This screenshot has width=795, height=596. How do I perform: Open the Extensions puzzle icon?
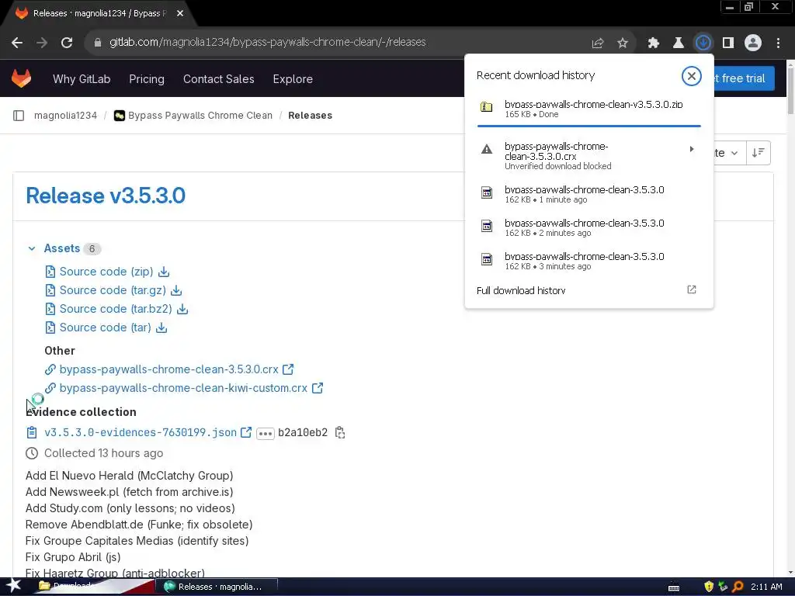[654, 43]
